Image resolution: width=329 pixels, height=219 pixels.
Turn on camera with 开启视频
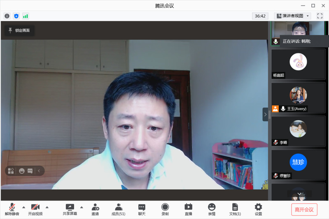pyautogui.click(x=35, y=210)
